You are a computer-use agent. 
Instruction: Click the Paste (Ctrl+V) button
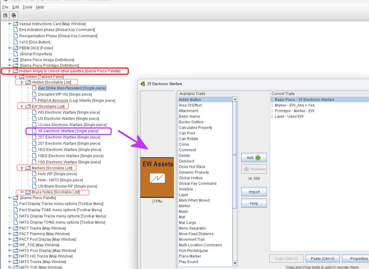pos(323,259)
